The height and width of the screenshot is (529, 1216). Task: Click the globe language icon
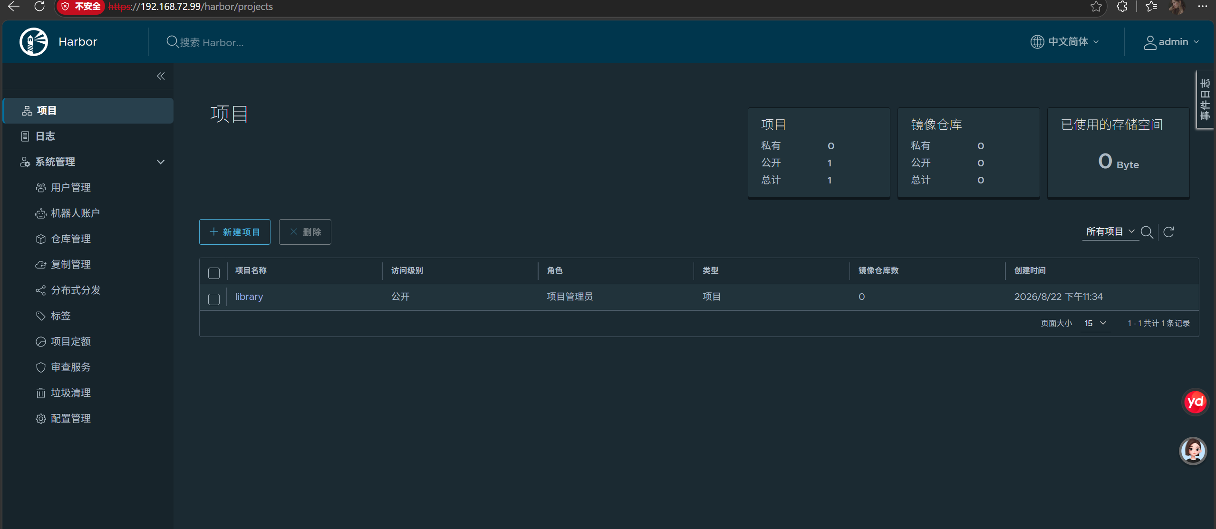pos(1037,42)
